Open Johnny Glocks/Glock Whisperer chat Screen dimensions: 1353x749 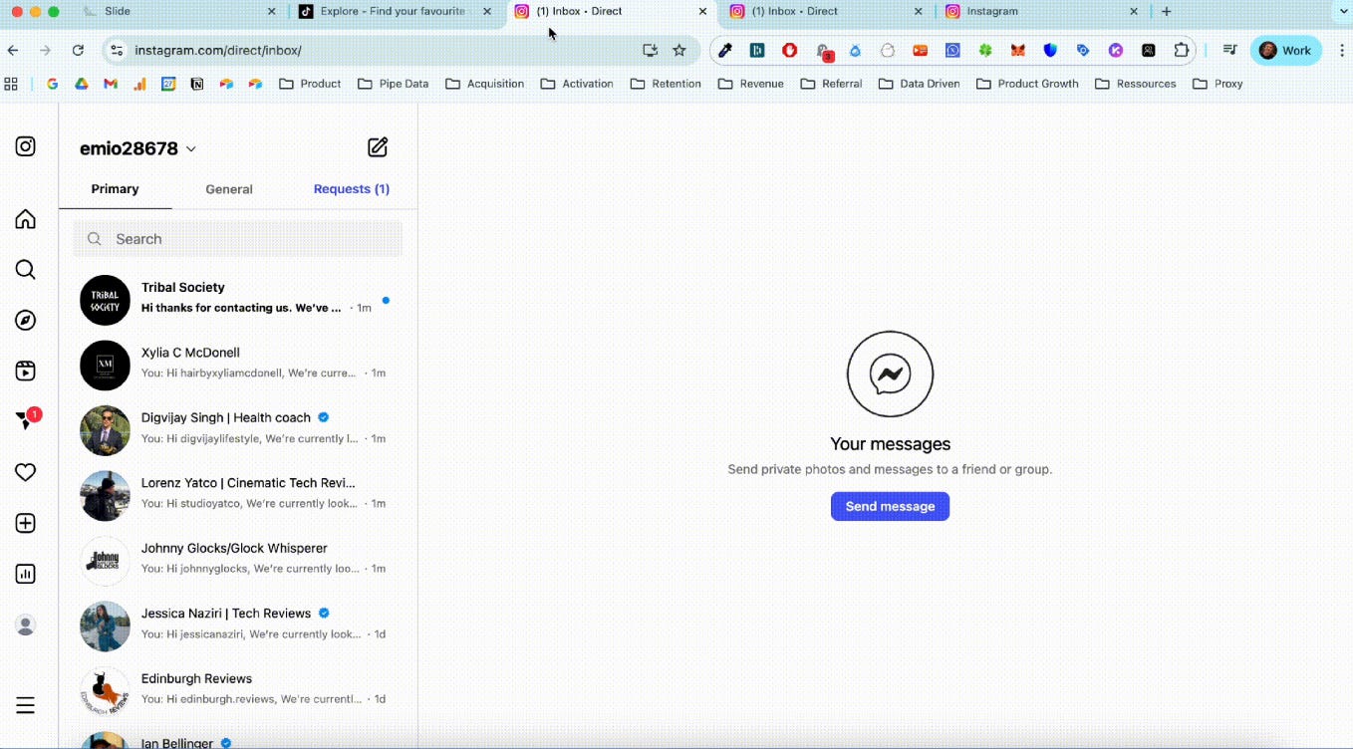(x=238, y=561)
